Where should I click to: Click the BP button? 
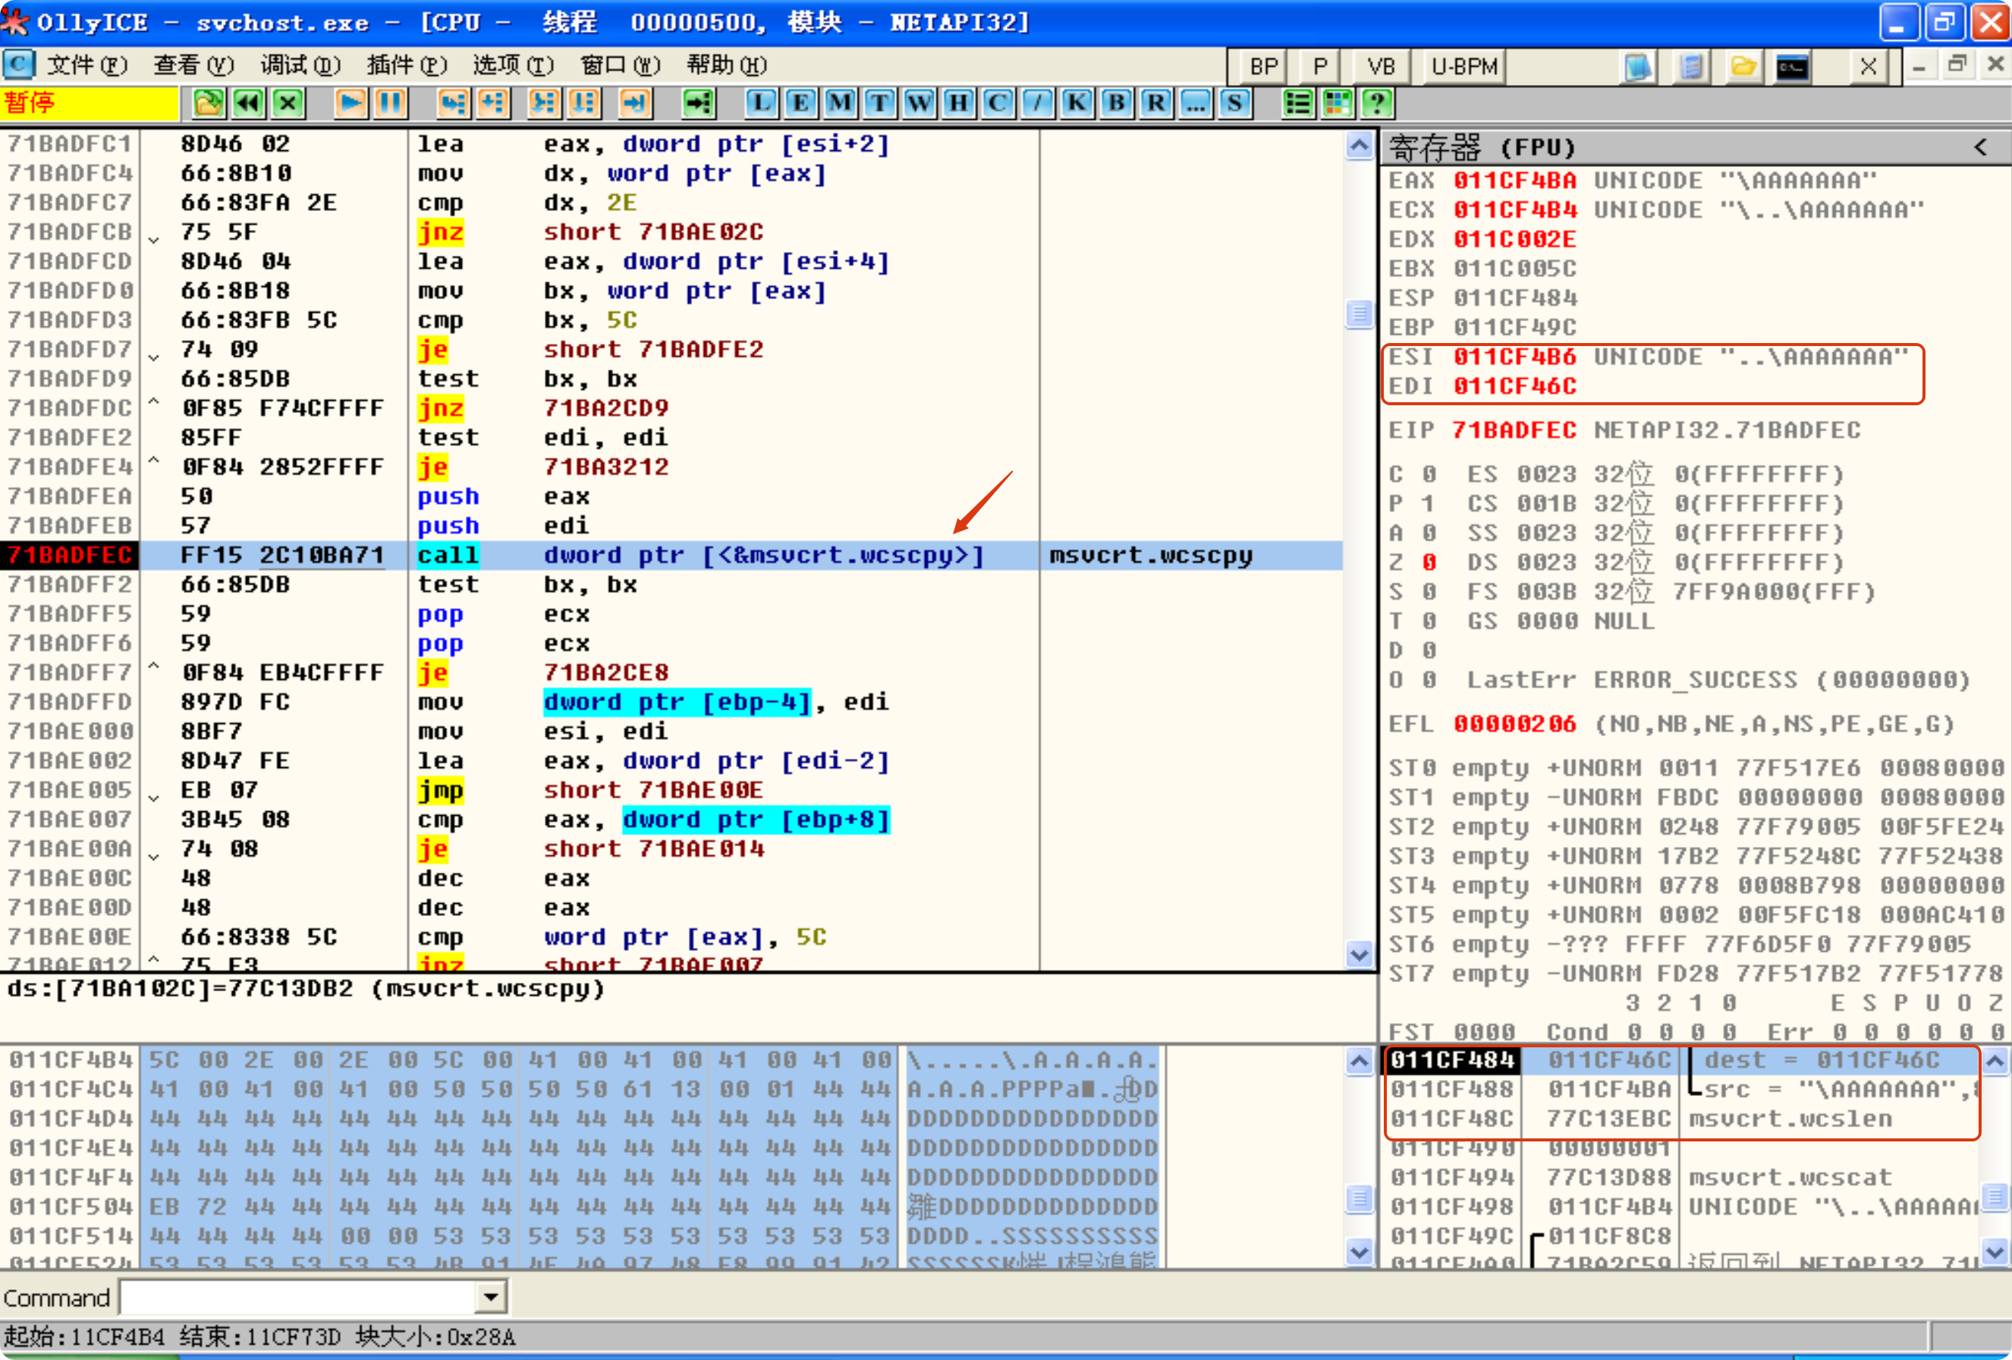[1263, 67]
